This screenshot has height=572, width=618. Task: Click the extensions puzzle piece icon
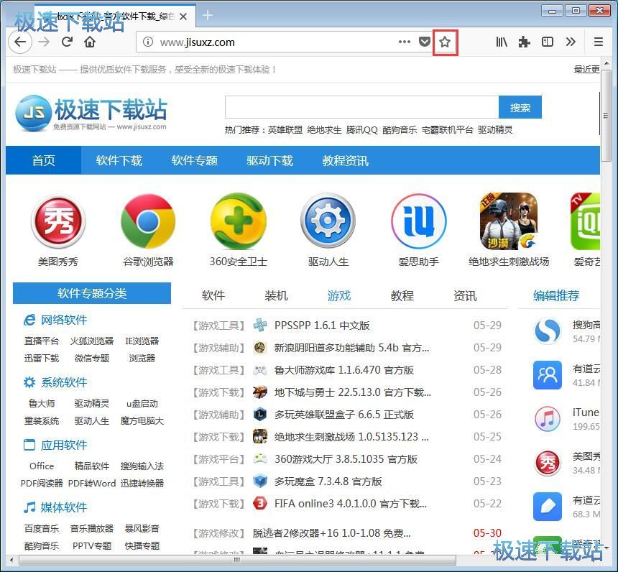[x=525, y=42]
